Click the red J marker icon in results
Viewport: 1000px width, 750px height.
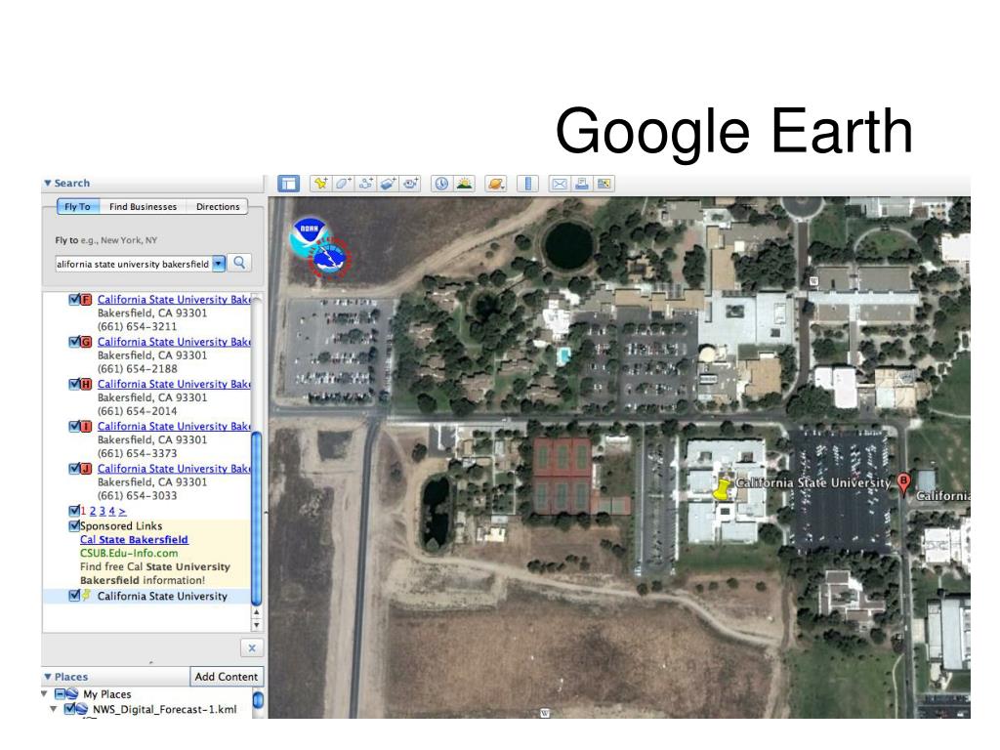coord(86,469)
